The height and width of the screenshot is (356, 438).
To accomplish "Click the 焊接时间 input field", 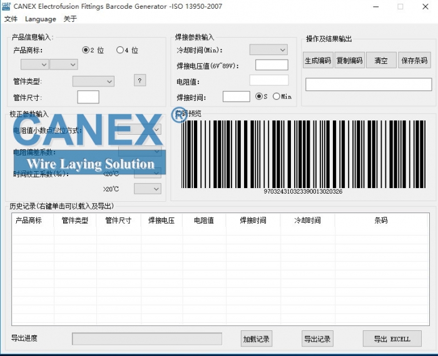I will [x=237, y=97].
